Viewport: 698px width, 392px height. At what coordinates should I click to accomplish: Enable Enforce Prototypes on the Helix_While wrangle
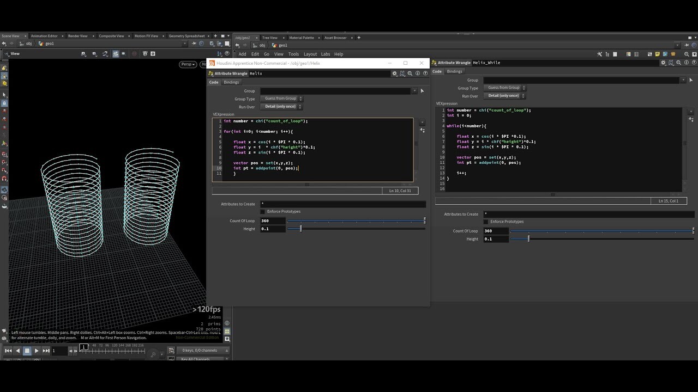tap(486, 221)
